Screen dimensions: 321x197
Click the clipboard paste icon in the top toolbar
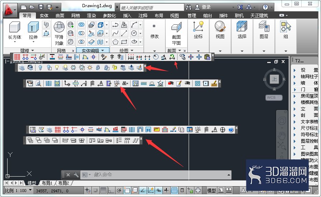(x=207, y=57)
